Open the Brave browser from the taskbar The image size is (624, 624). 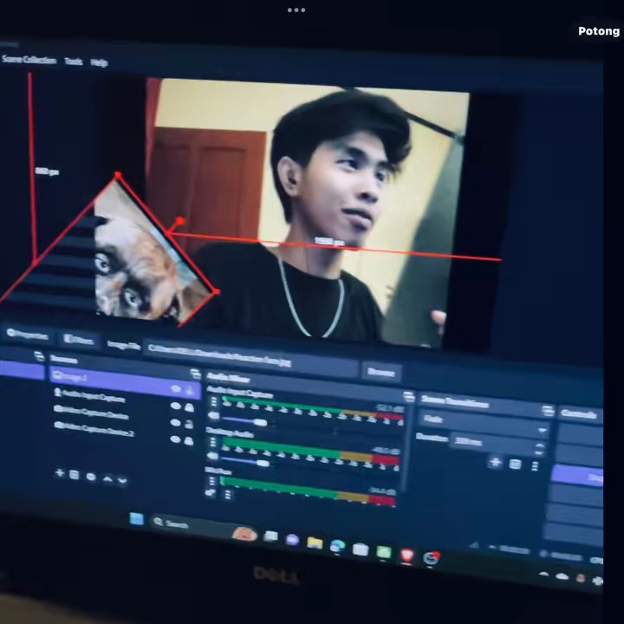(406, 556)
